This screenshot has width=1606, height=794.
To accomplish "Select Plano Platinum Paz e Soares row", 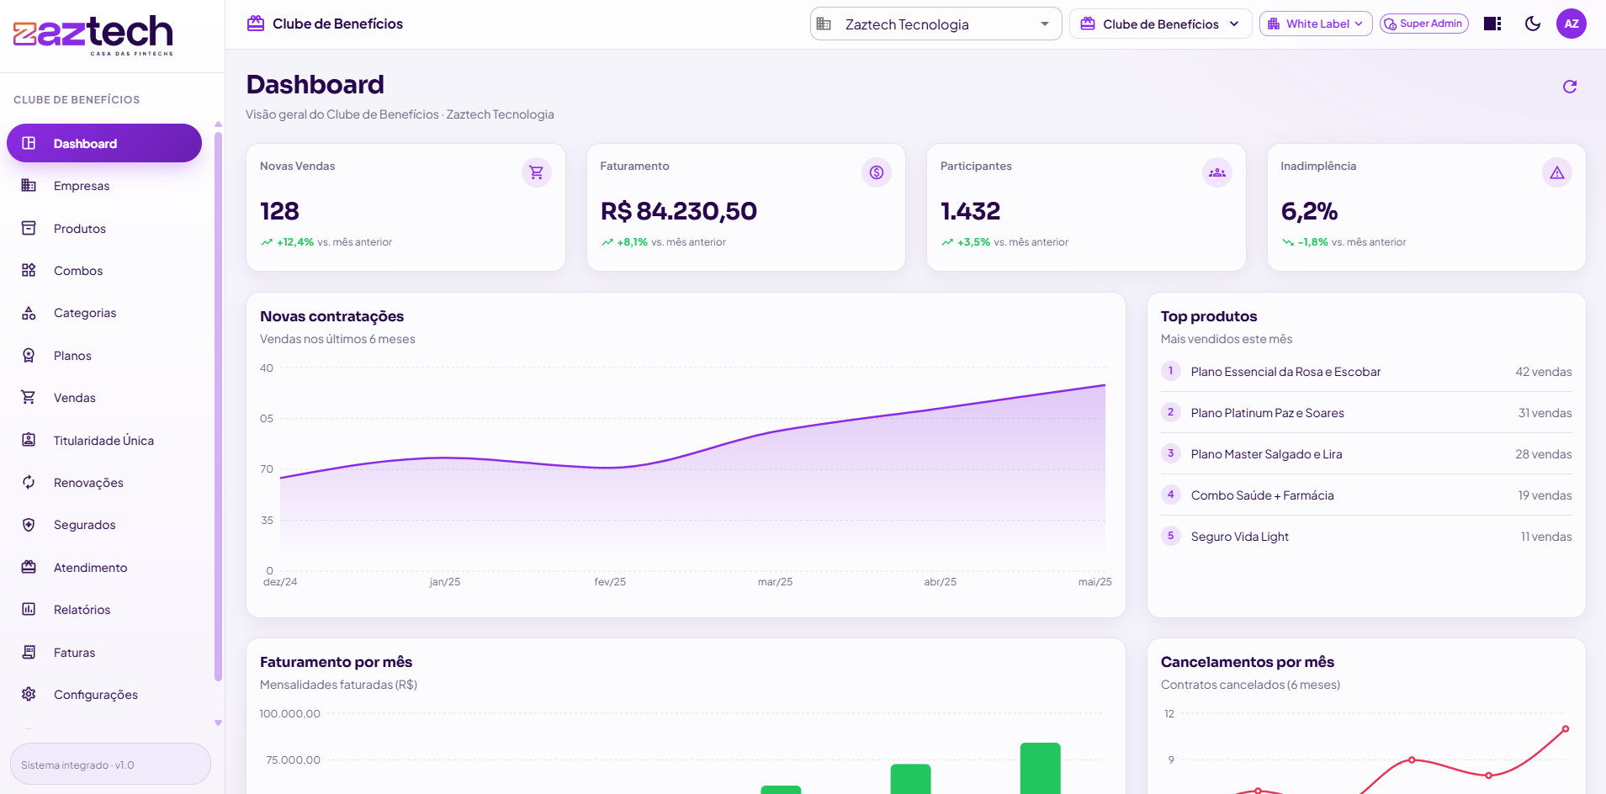I will coord(1366,413).
